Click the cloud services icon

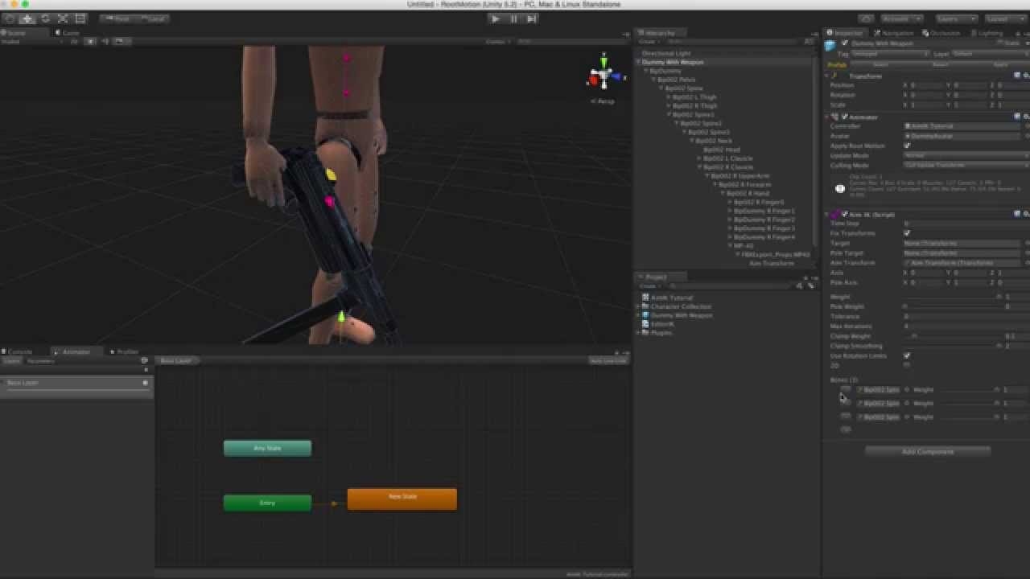point(866,18)
